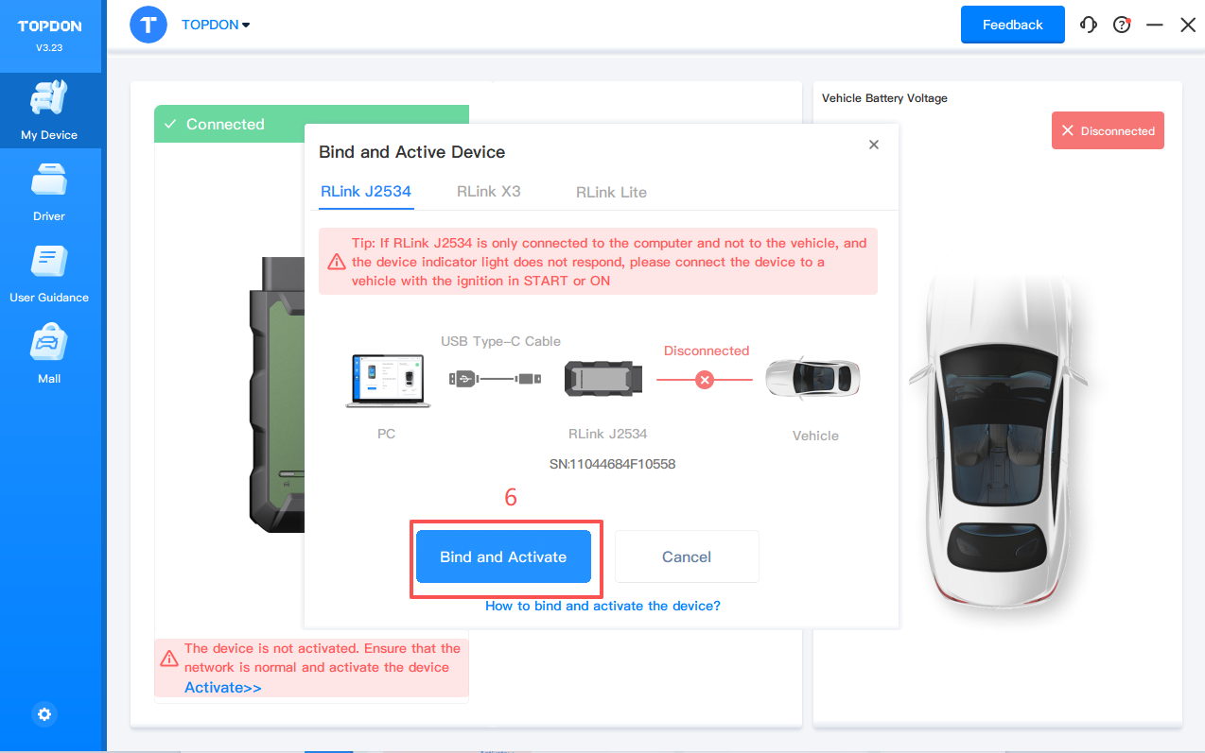Image resolution: width=1205 pixels, height=753 pixels.
Task: Click the TOPDON round profile logo
Action: coord(148,26)
